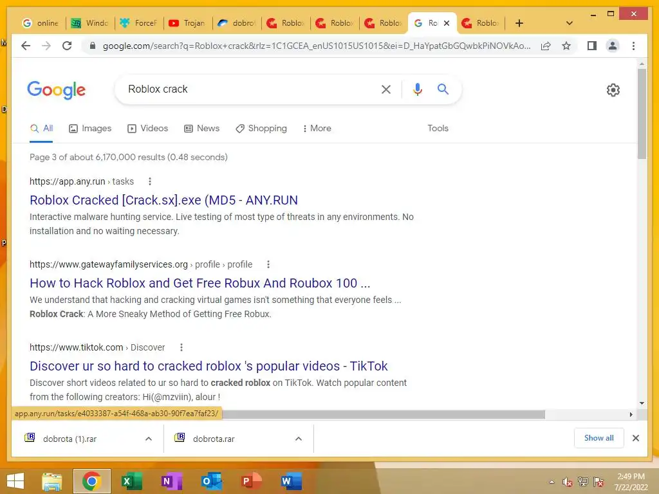Open the Tools search options

tap(438, 128)
